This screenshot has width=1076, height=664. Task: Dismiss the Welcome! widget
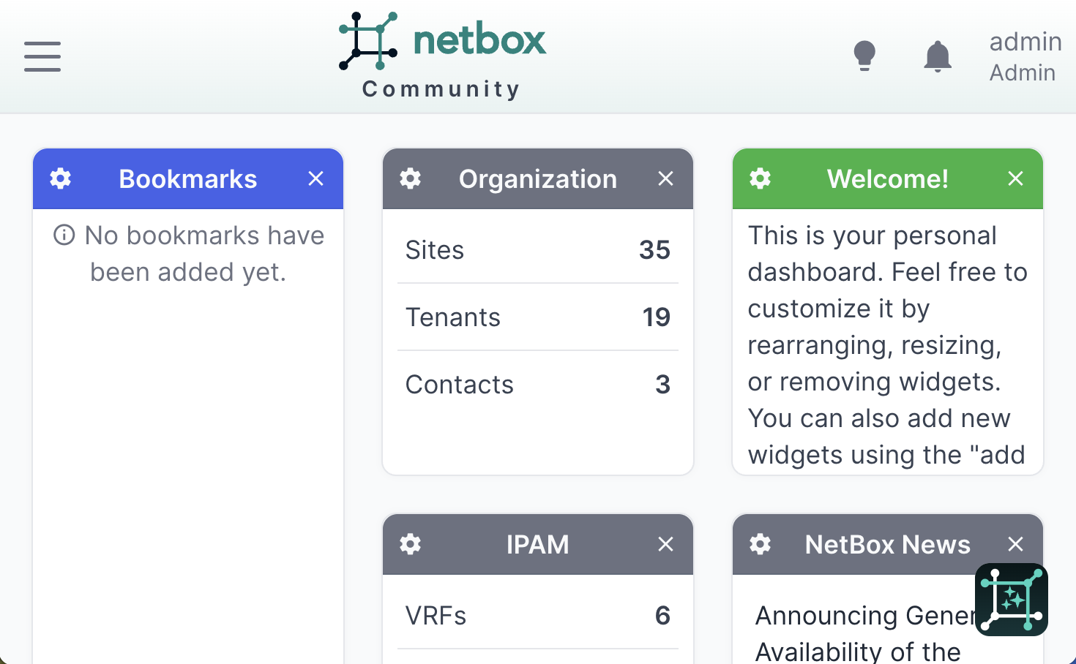pyautogui.click(x=1015, y=178)
